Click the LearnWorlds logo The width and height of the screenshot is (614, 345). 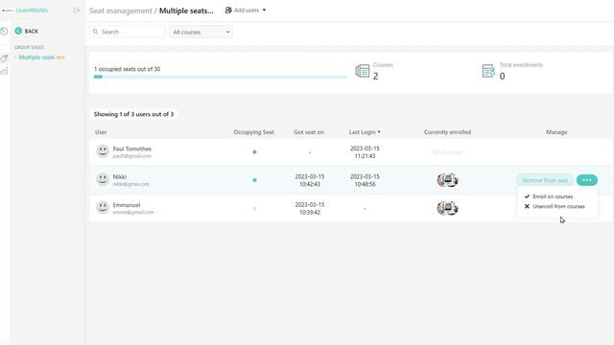(25, 11)
